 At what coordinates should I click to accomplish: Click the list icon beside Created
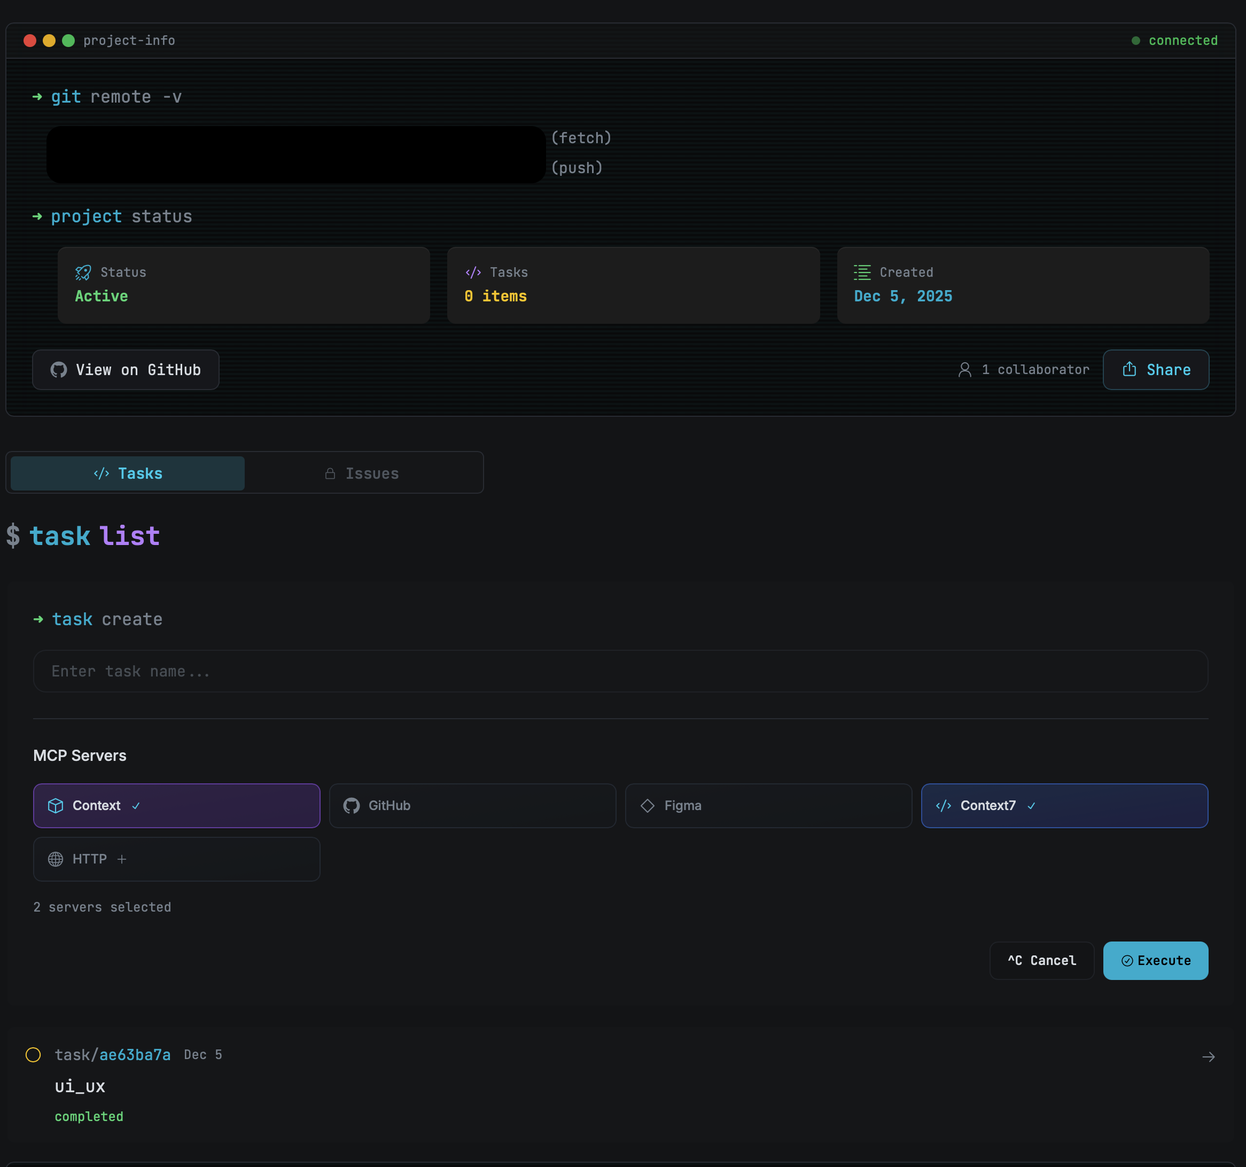click(862, 272)
